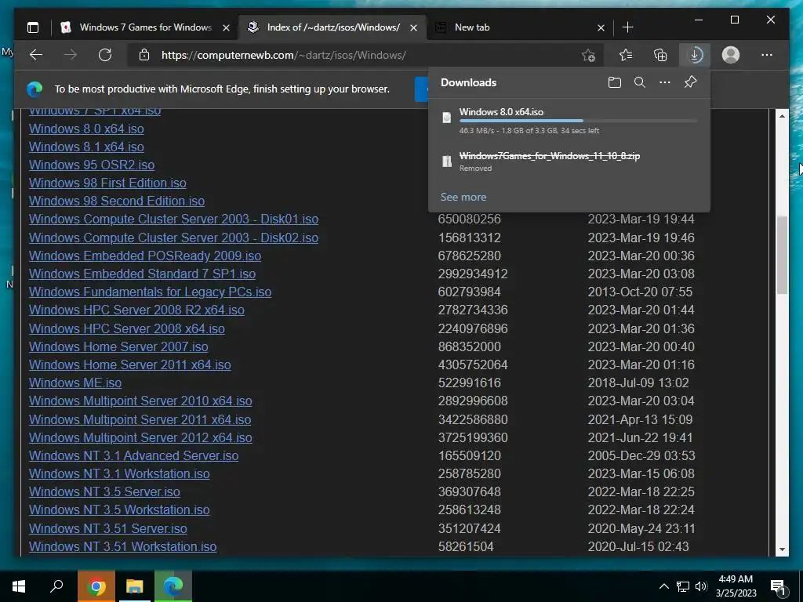803x602 pixels.
Task: Open Windows Compute Cluster Server Disk01.iso link
Action: (173, 219)
